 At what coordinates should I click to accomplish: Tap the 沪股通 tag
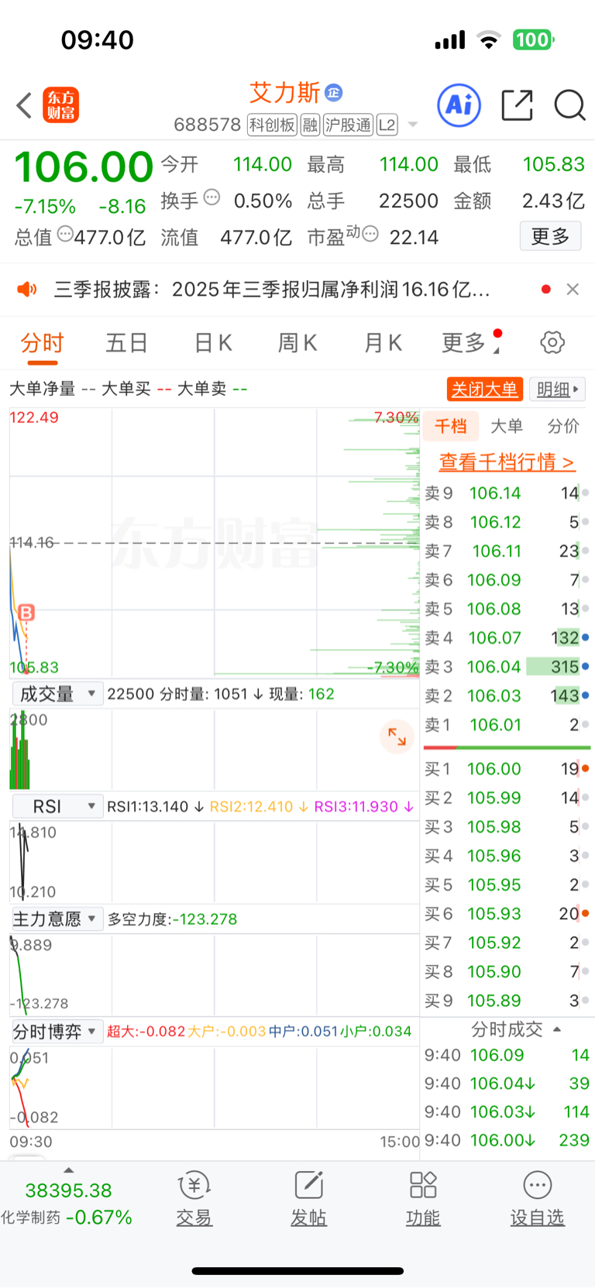coord(348,125)
